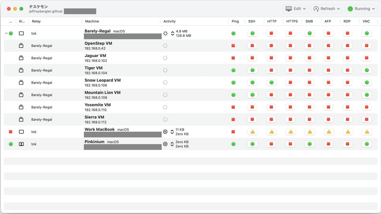Toggle the activity circle for Sierra VM
Image resolution: width=381 pixels, height=214 pixels.
click(165, 120)
